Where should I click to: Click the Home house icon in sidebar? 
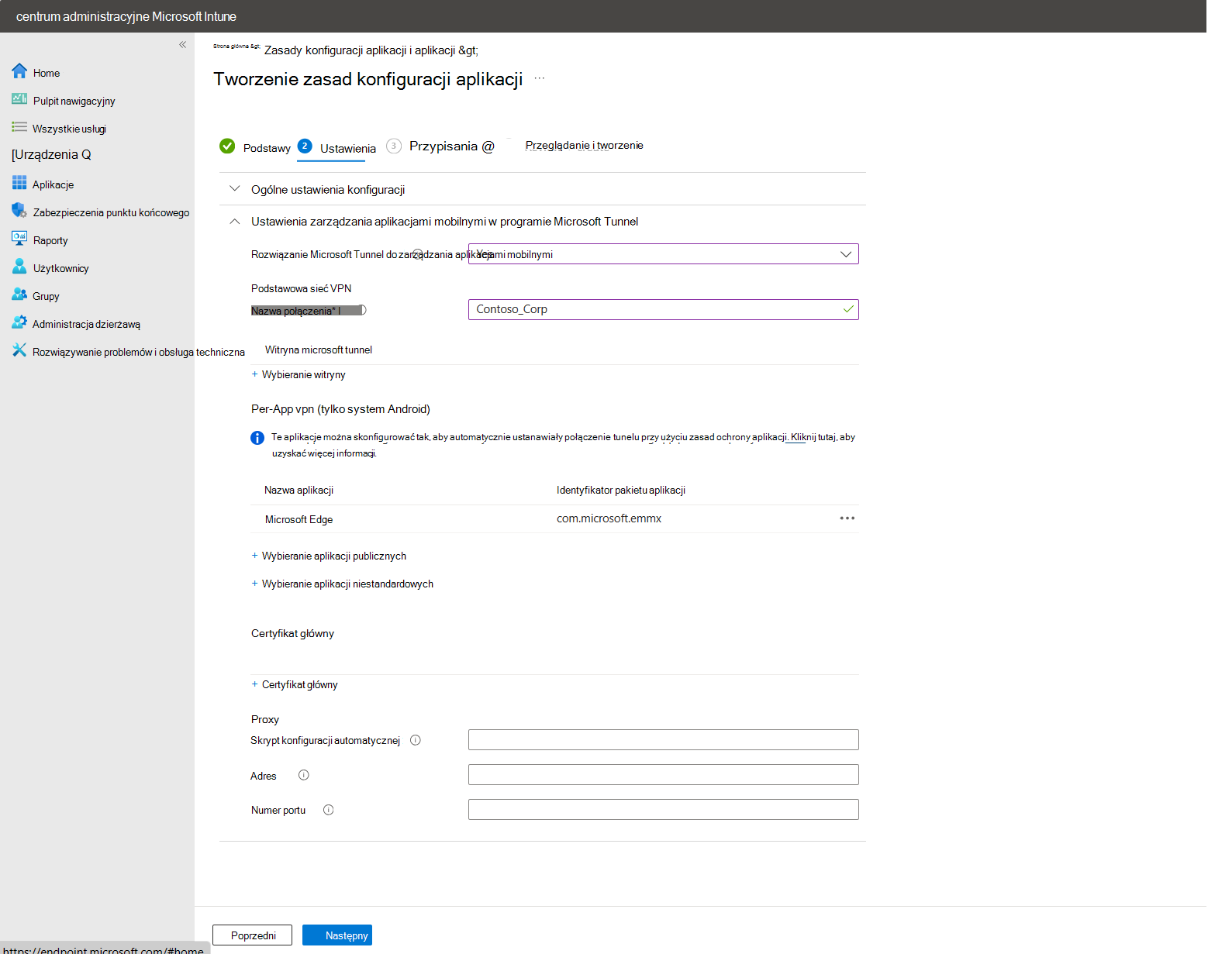[x=19, y=71]
